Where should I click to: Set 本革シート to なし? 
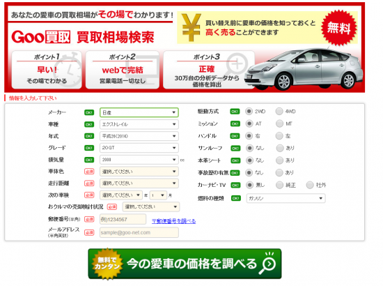(x=249, y=160)
